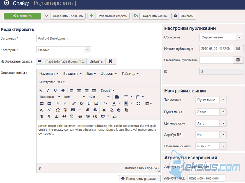This screenshot has width=245, height=183.
Task: Open the source code editor icon
Action: coord(105,103)
